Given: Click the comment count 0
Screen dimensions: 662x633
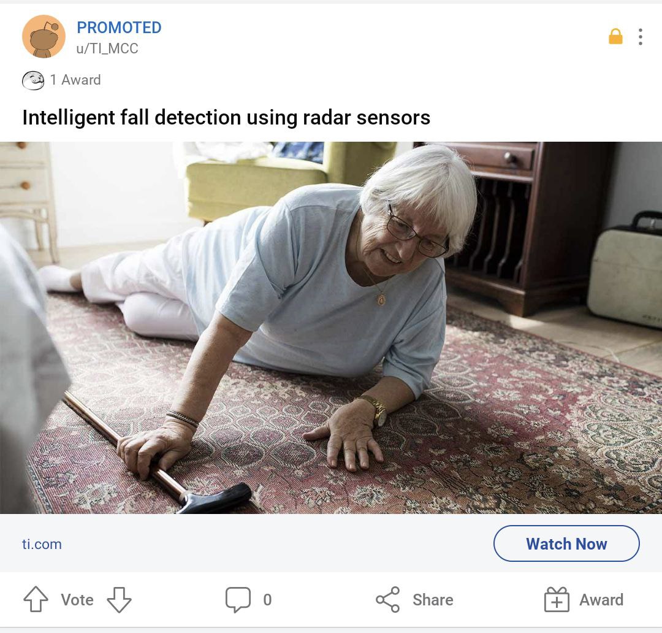Looking at the screenshot, I should click(267, 600).
